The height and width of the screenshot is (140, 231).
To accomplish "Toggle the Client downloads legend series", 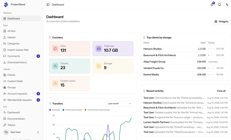I will [72, 110].
